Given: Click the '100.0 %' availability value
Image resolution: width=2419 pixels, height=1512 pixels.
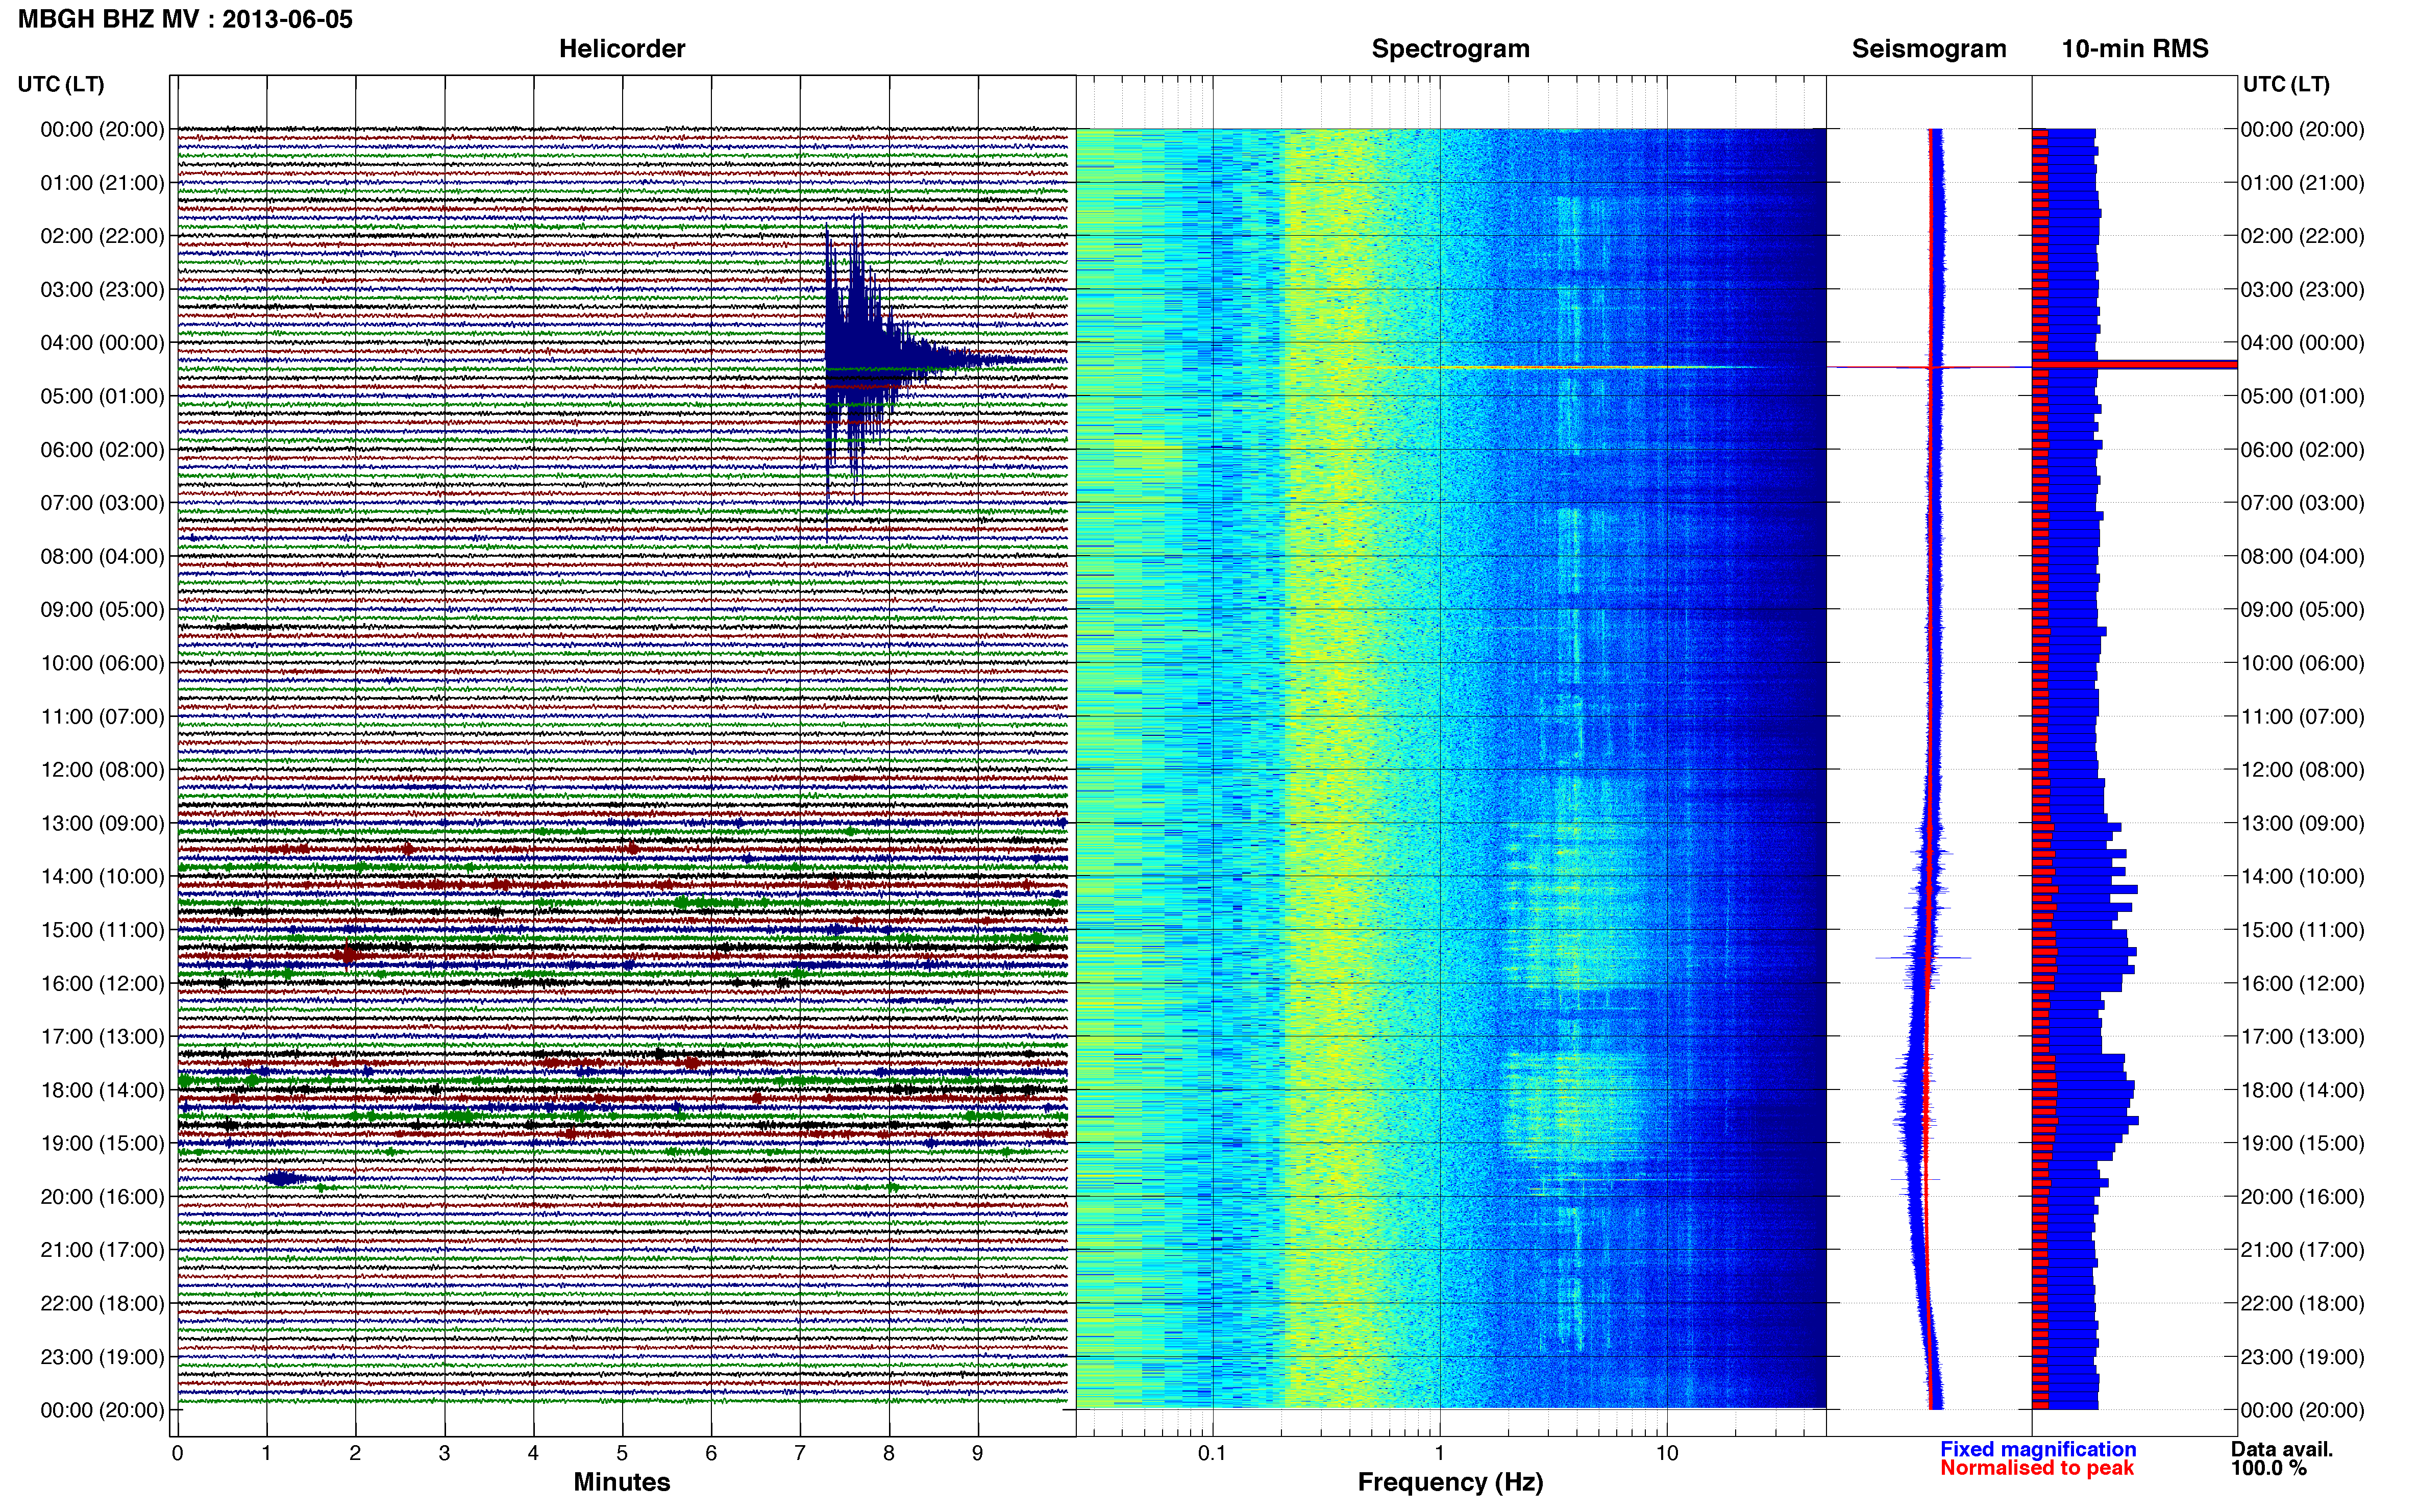Looking at the screenshot, I should click(2269, 1468).
